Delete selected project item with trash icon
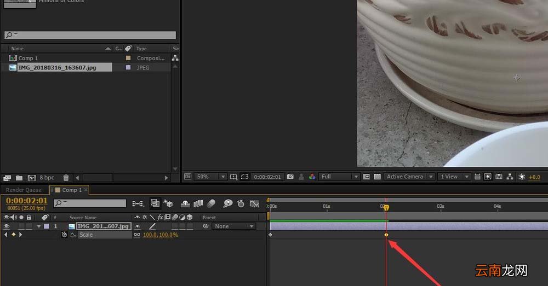 [x=66, y=178]
